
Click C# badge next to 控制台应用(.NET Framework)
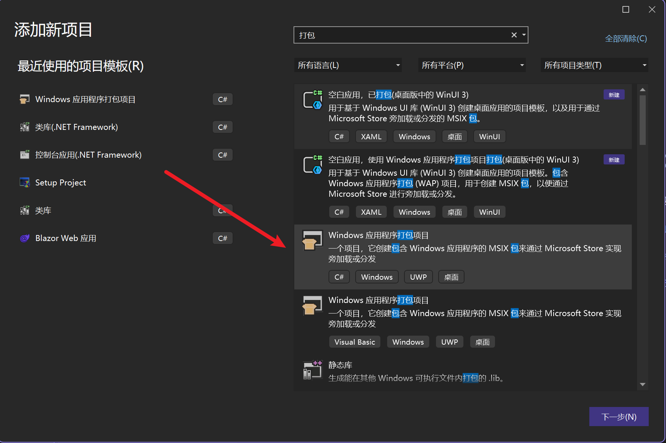point(223,155)
